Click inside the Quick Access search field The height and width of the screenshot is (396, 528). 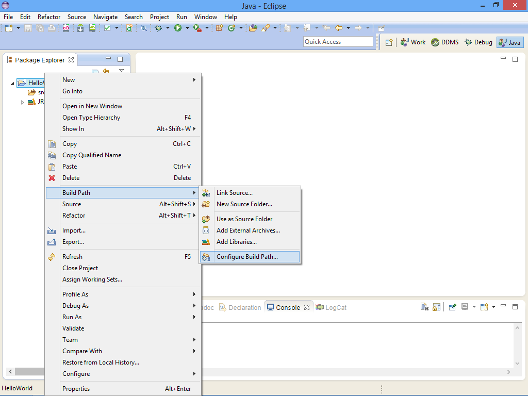pyautogui.click(x=338, y=41)
